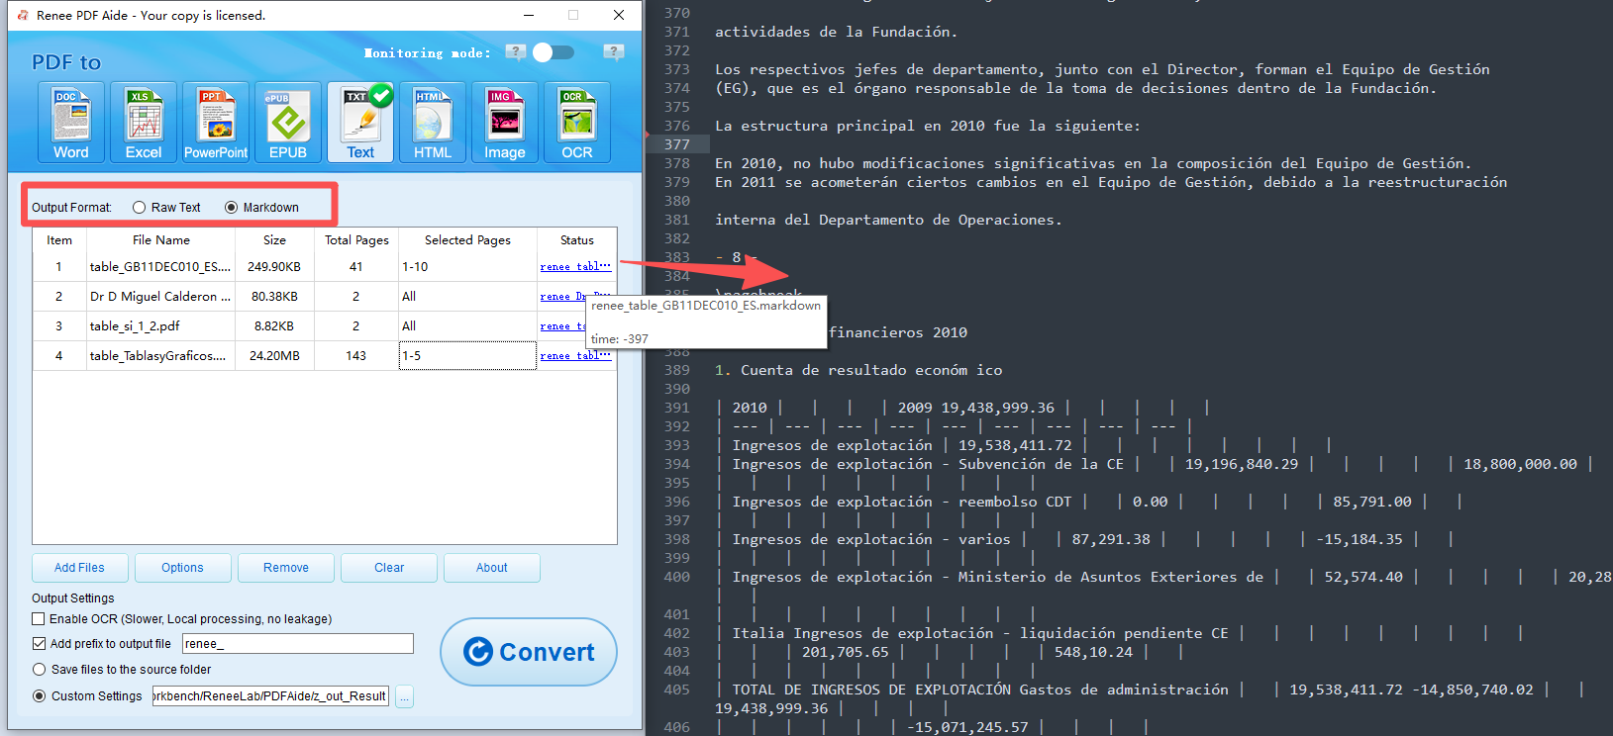The height and width of the screenshot is (736, 1613).
Task: Open status link for Dr D Miguel Calderon
Action: 563,297
